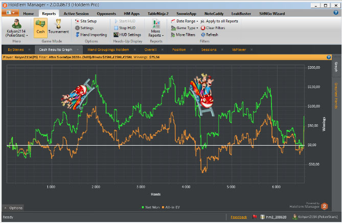Viewport: 342px width, 223px height.
Task: Open LeakBuster tab
Action: pos(241,13)
